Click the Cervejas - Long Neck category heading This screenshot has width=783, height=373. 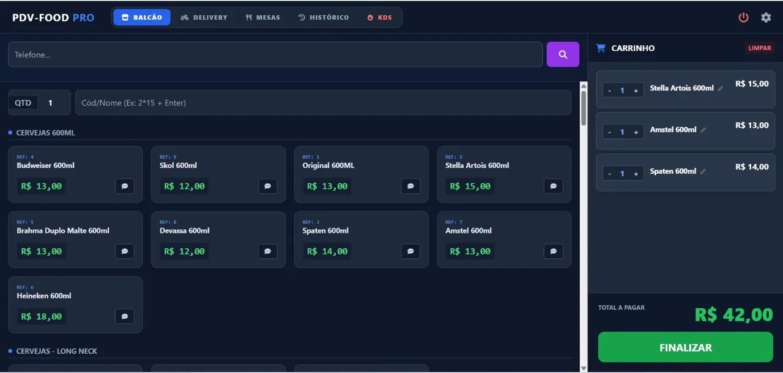click(57, 351)
